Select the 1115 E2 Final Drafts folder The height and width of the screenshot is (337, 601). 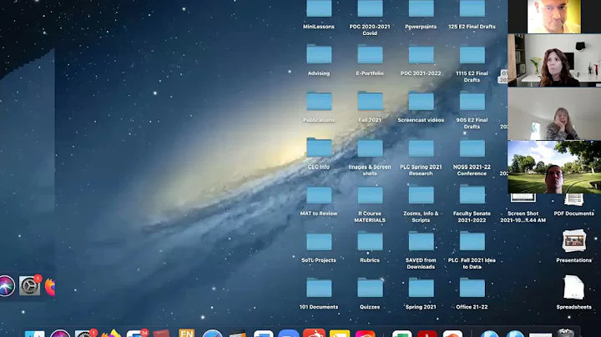(472, 54)
